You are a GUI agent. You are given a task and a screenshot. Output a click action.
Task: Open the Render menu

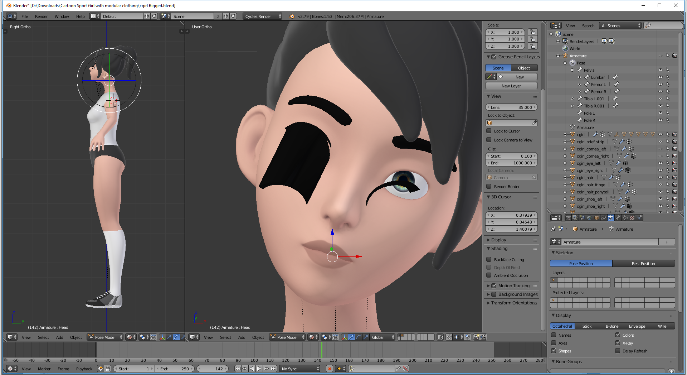tap(41, 16)
